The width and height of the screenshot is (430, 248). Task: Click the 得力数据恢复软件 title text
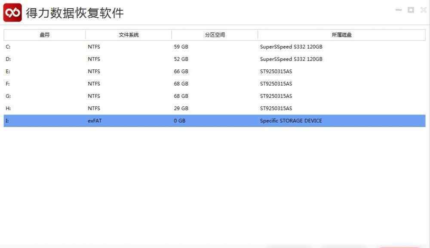point(75,13)
